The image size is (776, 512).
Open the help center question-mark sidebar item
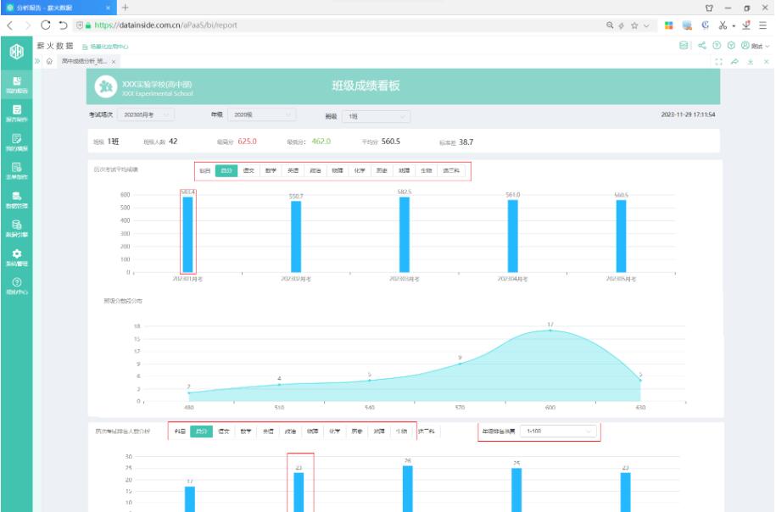[17, 286]
